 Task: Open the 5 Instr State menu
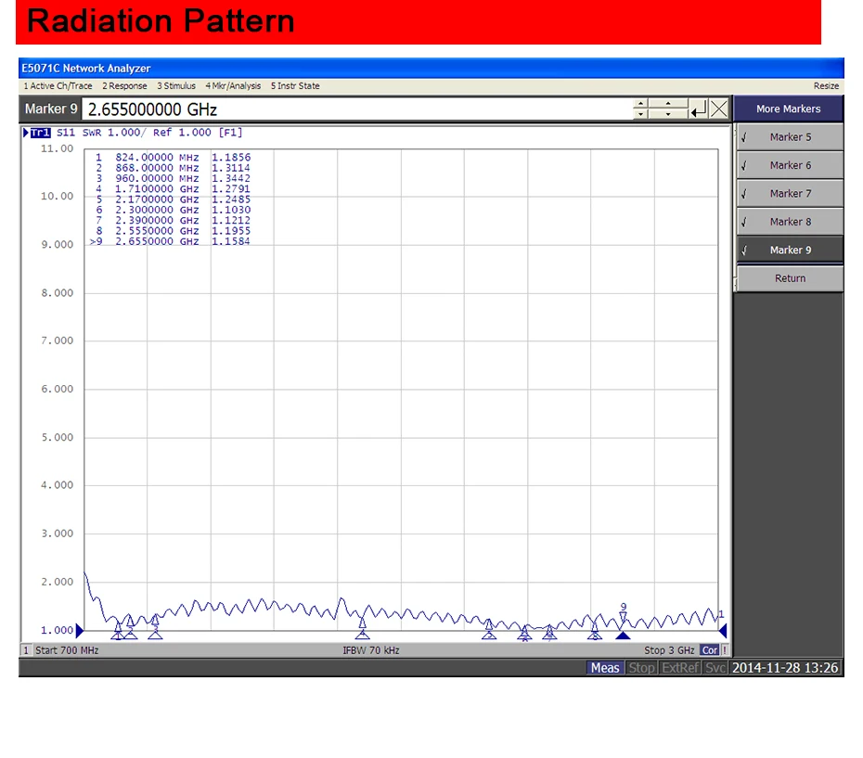coord(295,86)
